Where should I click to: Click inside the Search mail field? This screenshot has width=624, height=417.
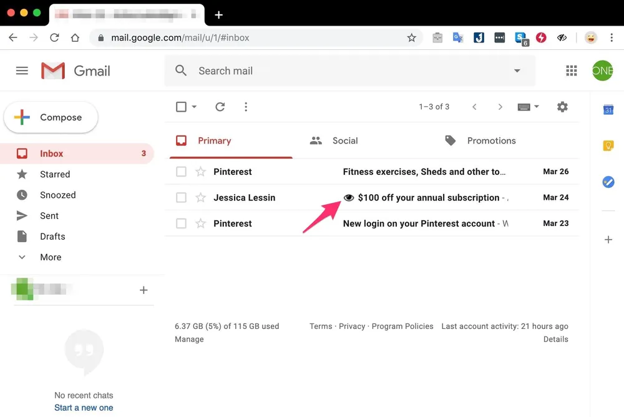point(281,71)
